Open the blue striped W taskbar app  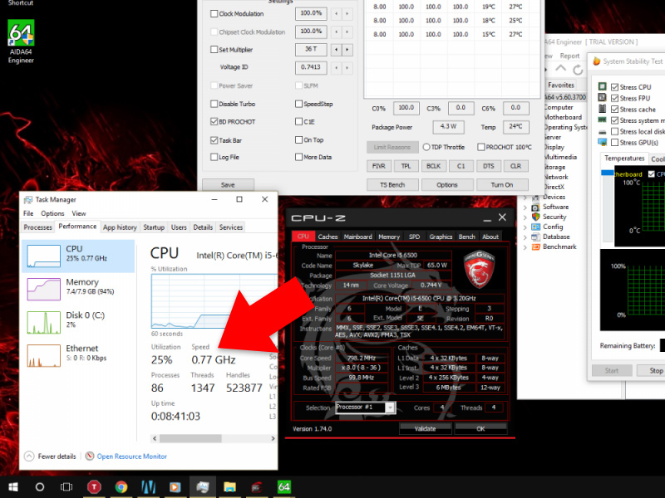[x=148, y=487]
